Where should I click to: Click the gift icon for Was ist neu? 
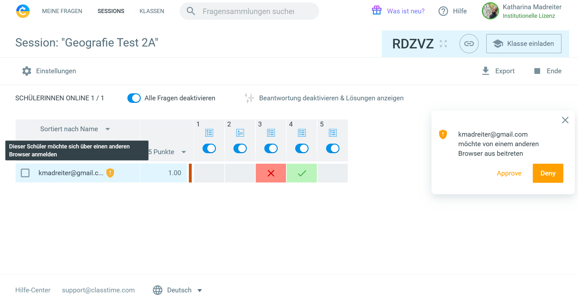click(377, 11)
